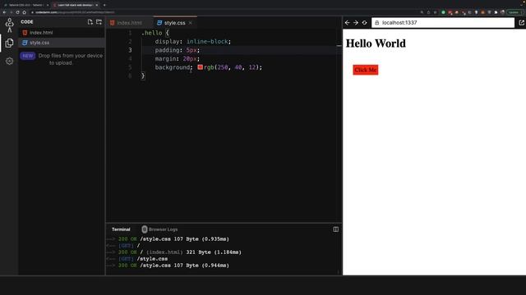526x295 pixels.
Task: Open the settings gear in sidebar
Action: tap(9, 61)
